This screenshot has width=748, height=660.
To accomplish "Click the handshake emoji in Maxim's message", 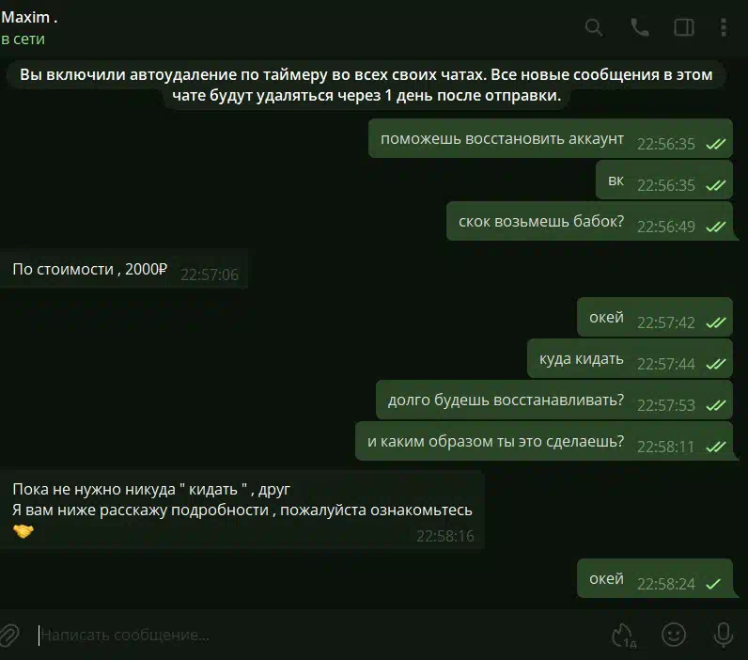I will 23,530.
